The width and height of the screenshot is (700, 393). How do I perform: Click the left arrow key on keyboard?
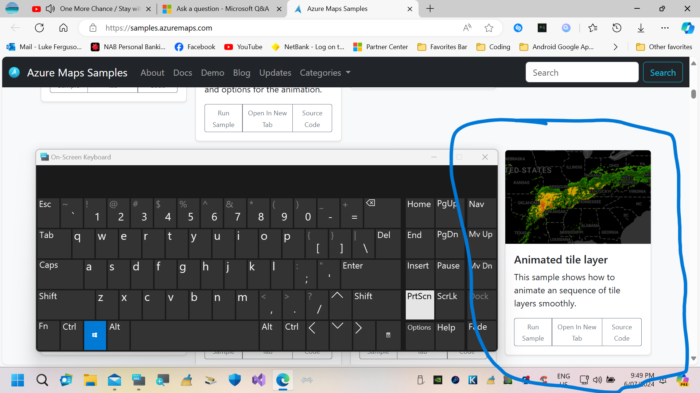(317, 335)
